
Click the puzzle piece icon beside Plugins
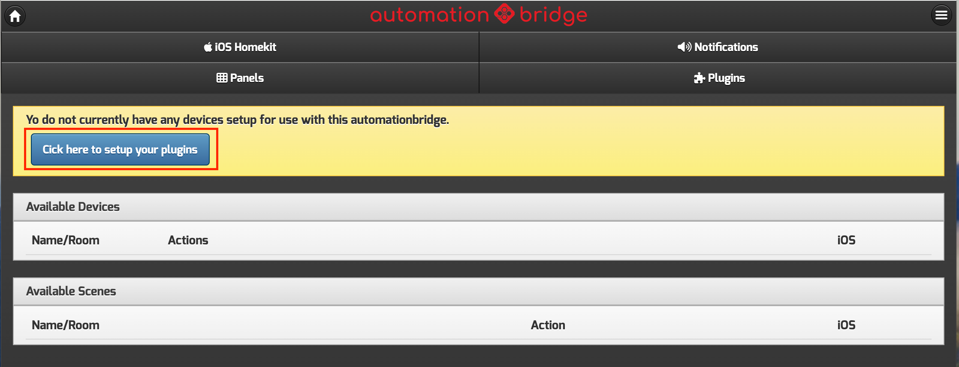699,78
